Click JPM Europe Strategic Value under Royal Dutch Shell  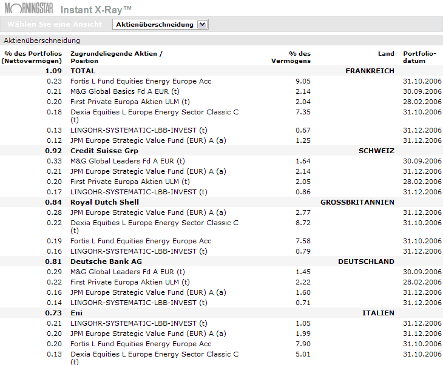click(148, 212)
